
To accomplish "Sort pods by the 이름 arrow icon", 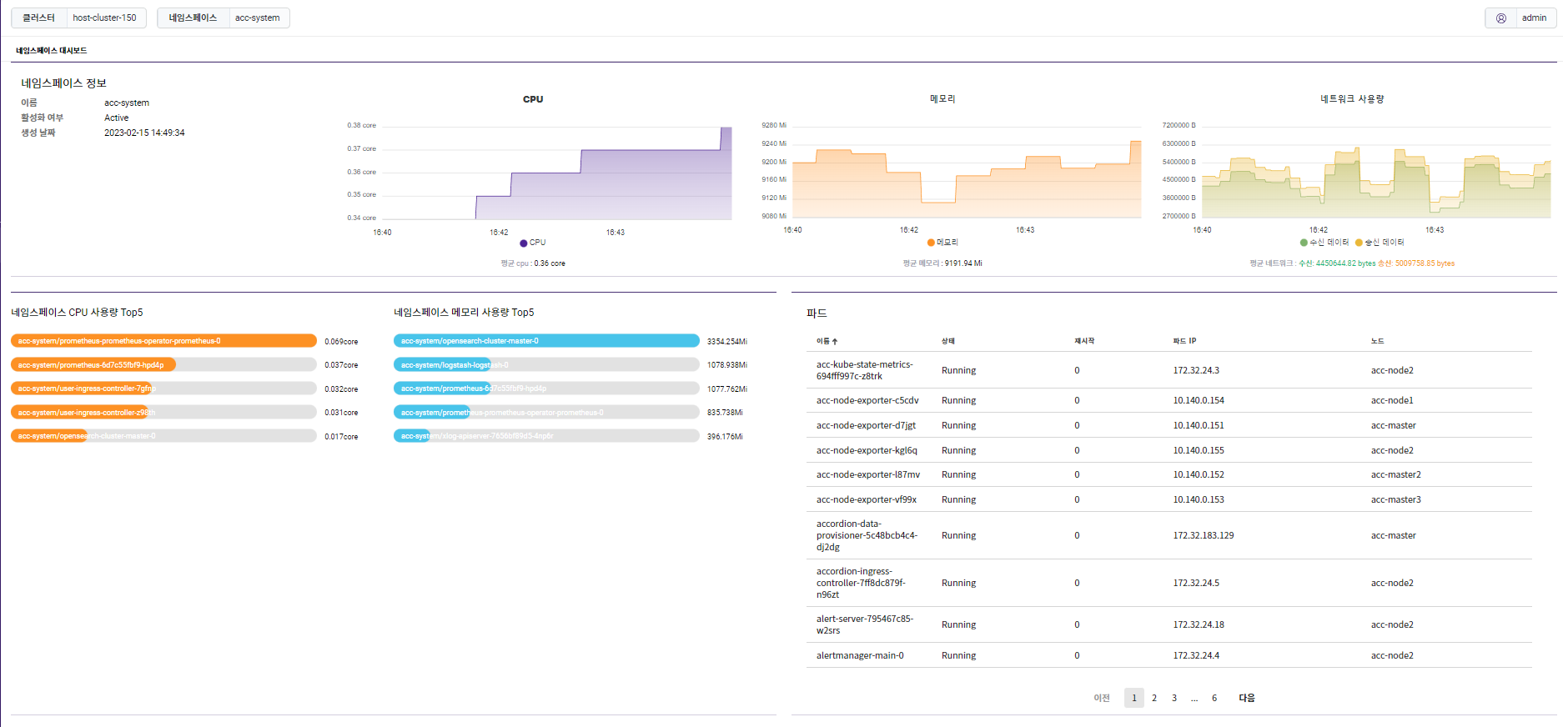I will (x=835, y=342).
